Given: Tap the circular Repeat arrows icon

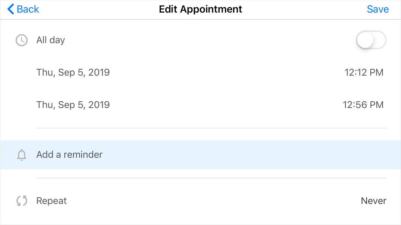Looking at the screenshot, I should coord(21,200).
